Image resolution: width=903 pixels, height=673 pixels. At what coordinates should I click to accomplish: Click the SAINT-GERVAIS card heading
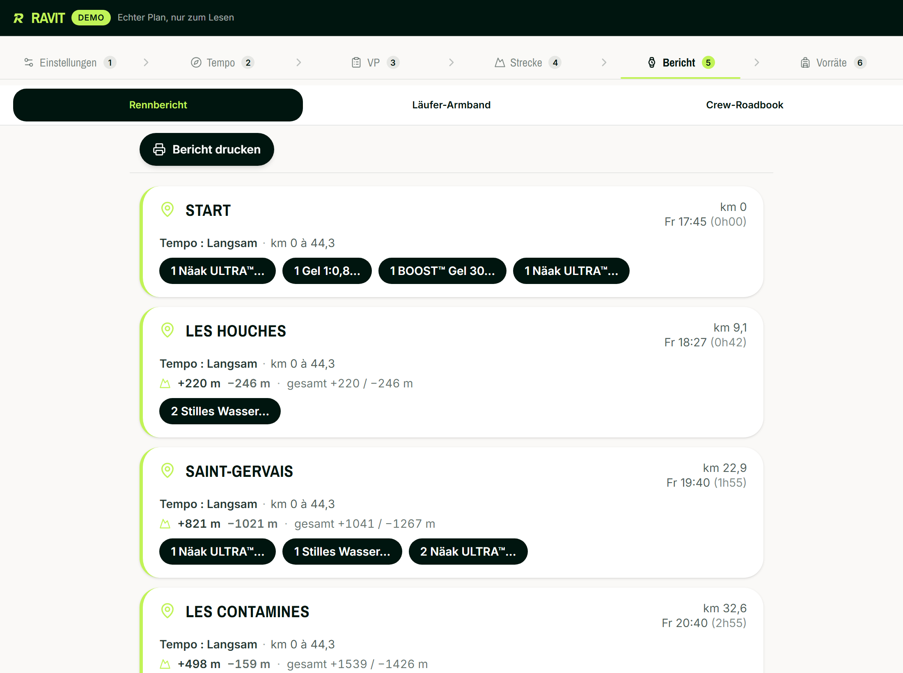tap(239, 472)
